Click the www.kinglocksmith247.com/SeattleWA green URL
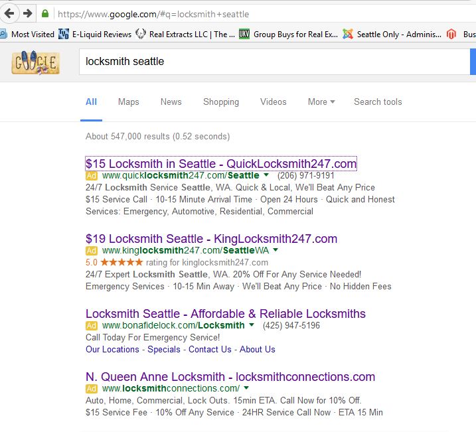Image resolution: width=476 pixels, height=432 pixels. pyautogui.click(x=185, y=251)
